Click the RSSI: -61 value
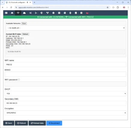This screenshot has width=131, height=128. coord(10,46)
